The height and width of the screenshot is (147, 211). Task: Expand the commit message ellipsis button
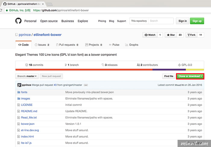[x=86, y=85]
